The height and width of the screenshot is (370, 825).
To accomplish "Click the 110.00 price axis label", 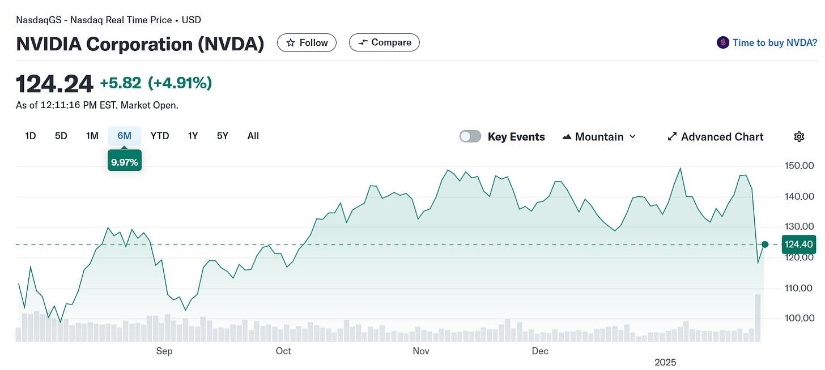I will click(799, 288).
